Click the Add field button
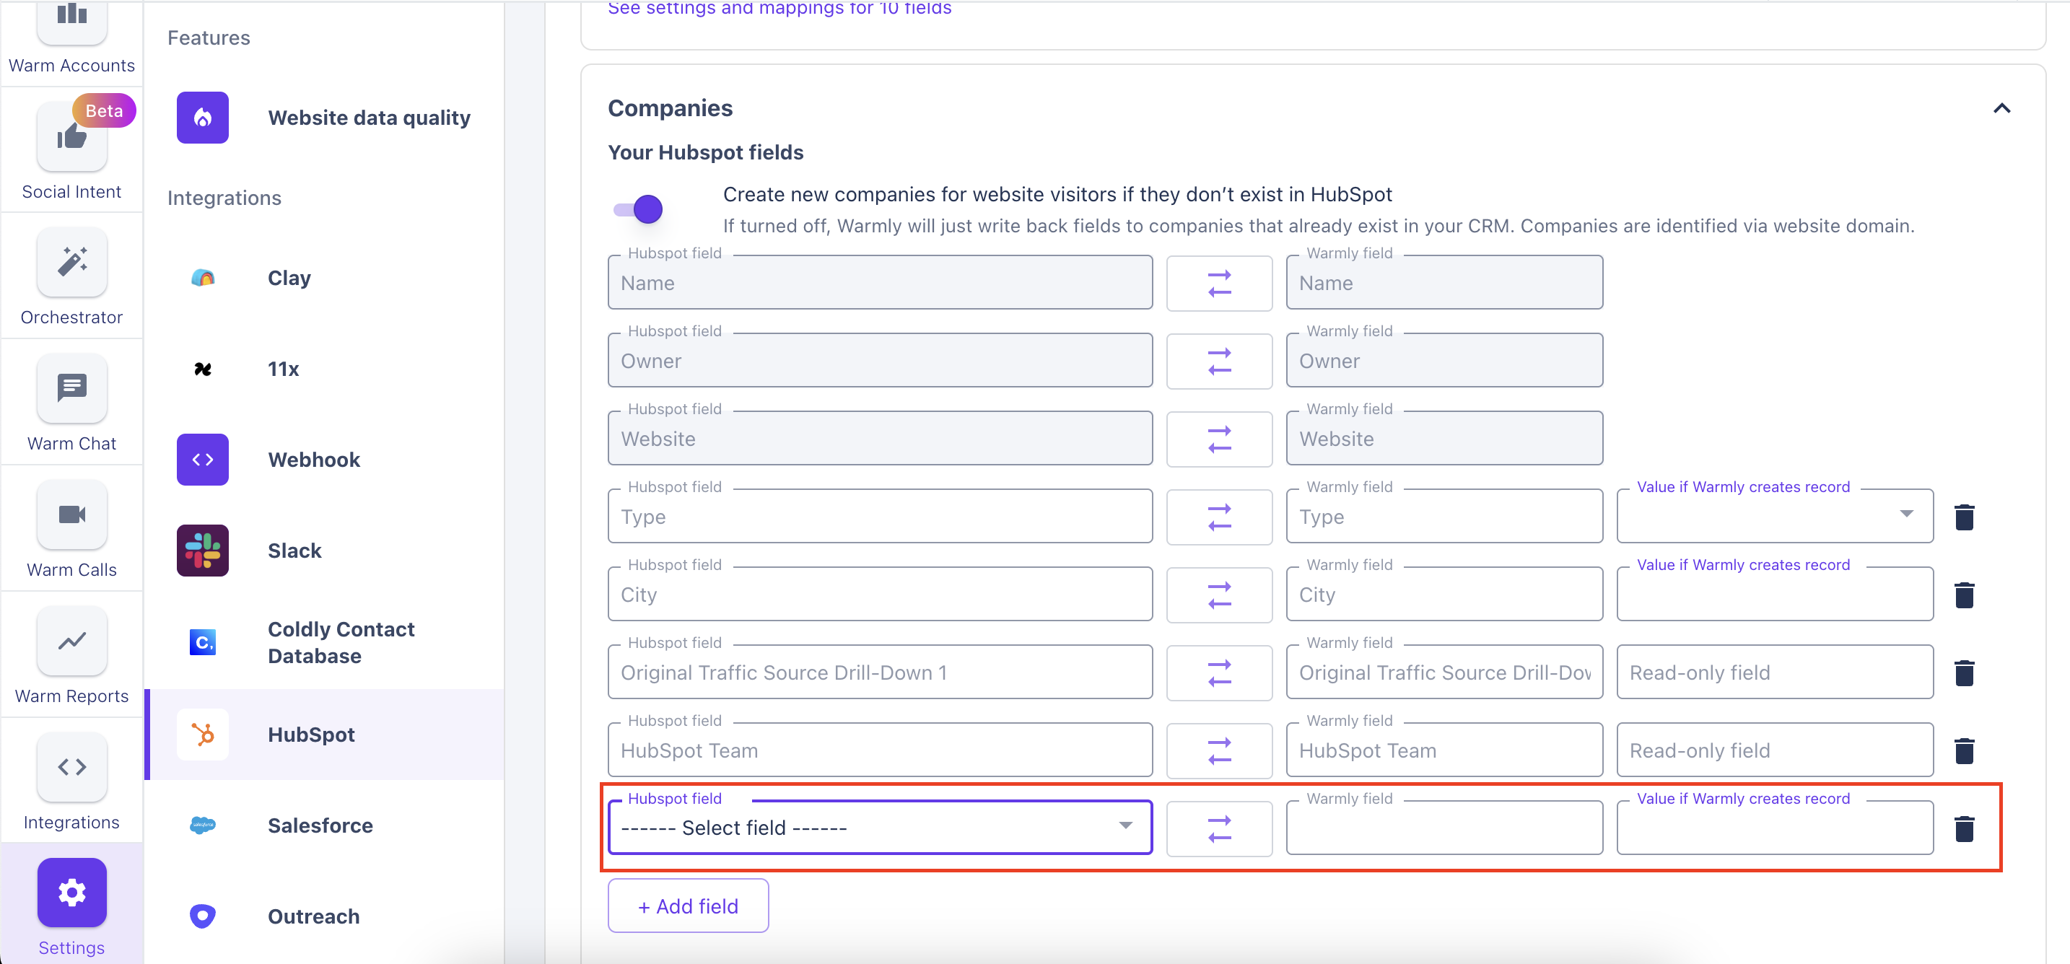Image resolution: width=2070 pixels, height=964 pixels. (688, 906)
